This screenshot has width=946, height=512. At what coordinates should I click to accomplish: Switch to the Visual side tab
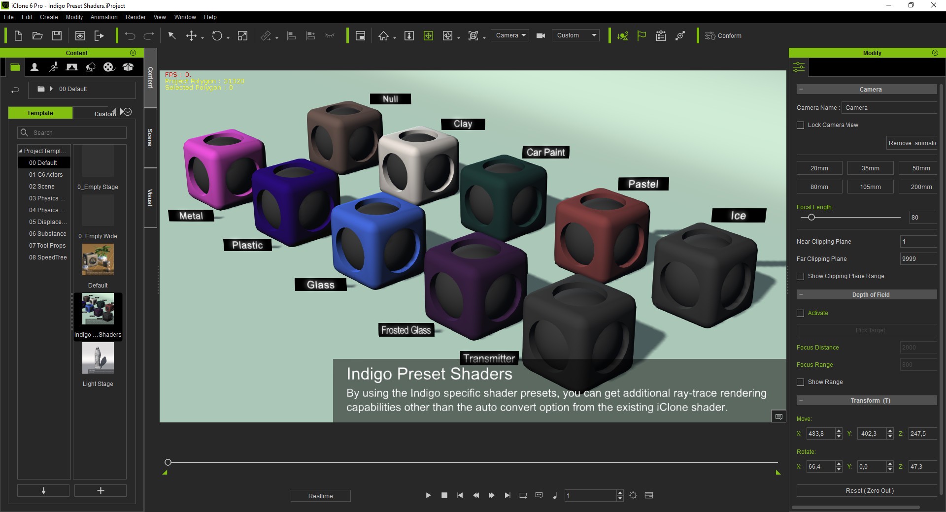click(150, 197)
